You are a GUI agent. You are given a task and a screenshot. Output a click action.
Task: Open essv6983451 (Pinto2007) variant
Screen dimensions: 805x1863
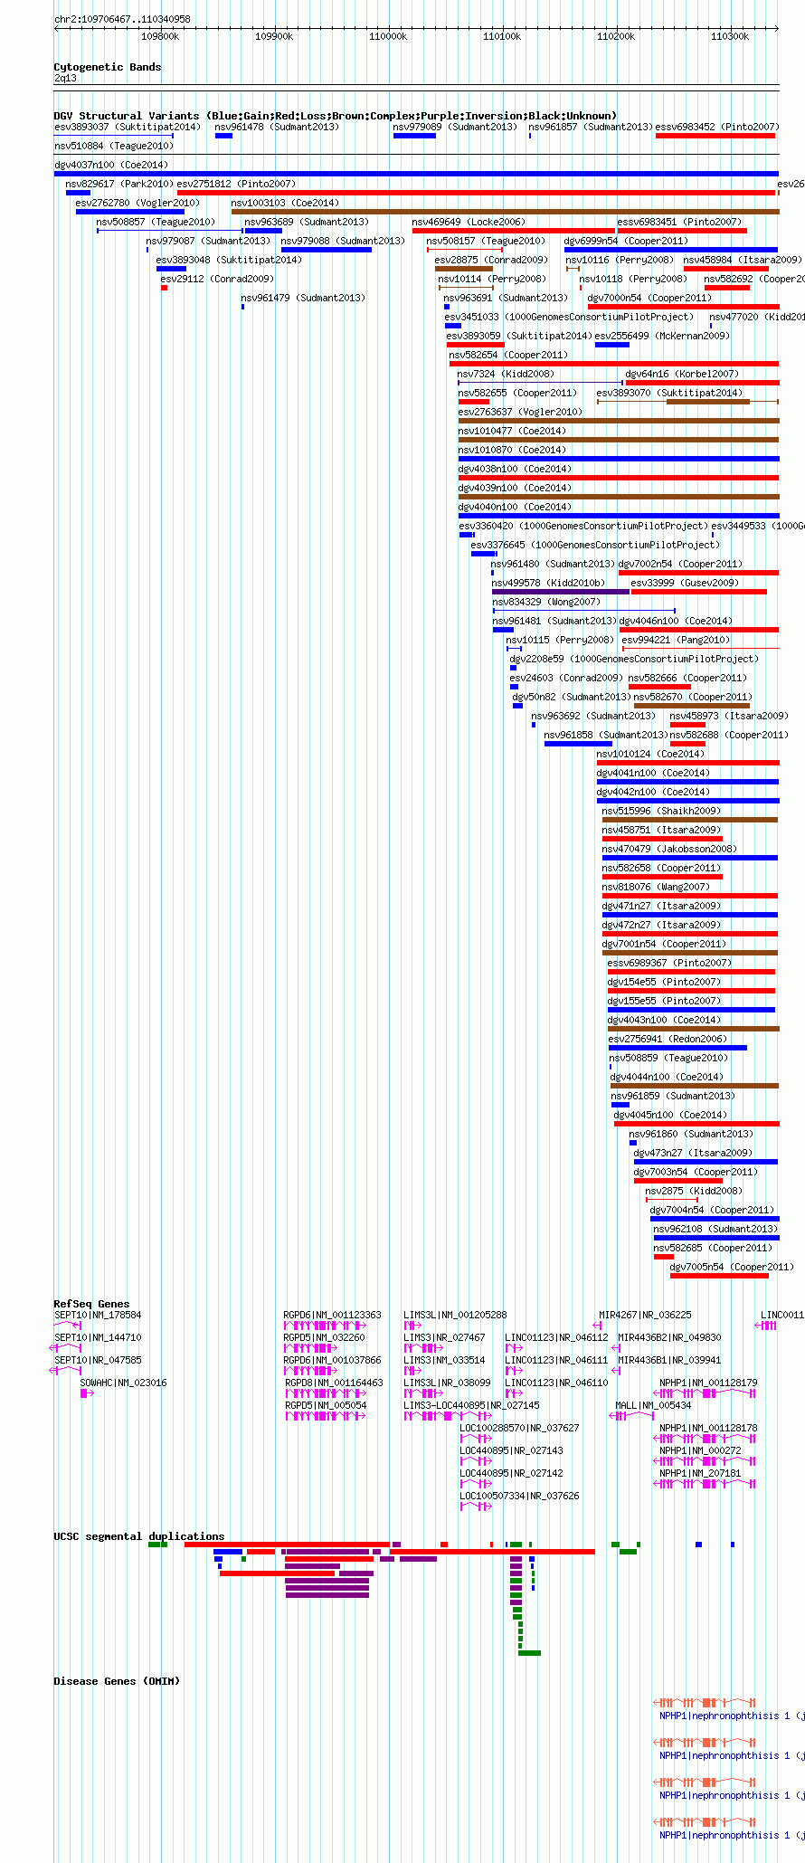click(679, 222)
